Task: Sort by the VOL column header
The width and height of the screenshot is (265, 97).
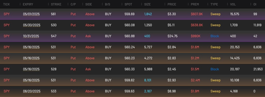Action: pos(233,4)
